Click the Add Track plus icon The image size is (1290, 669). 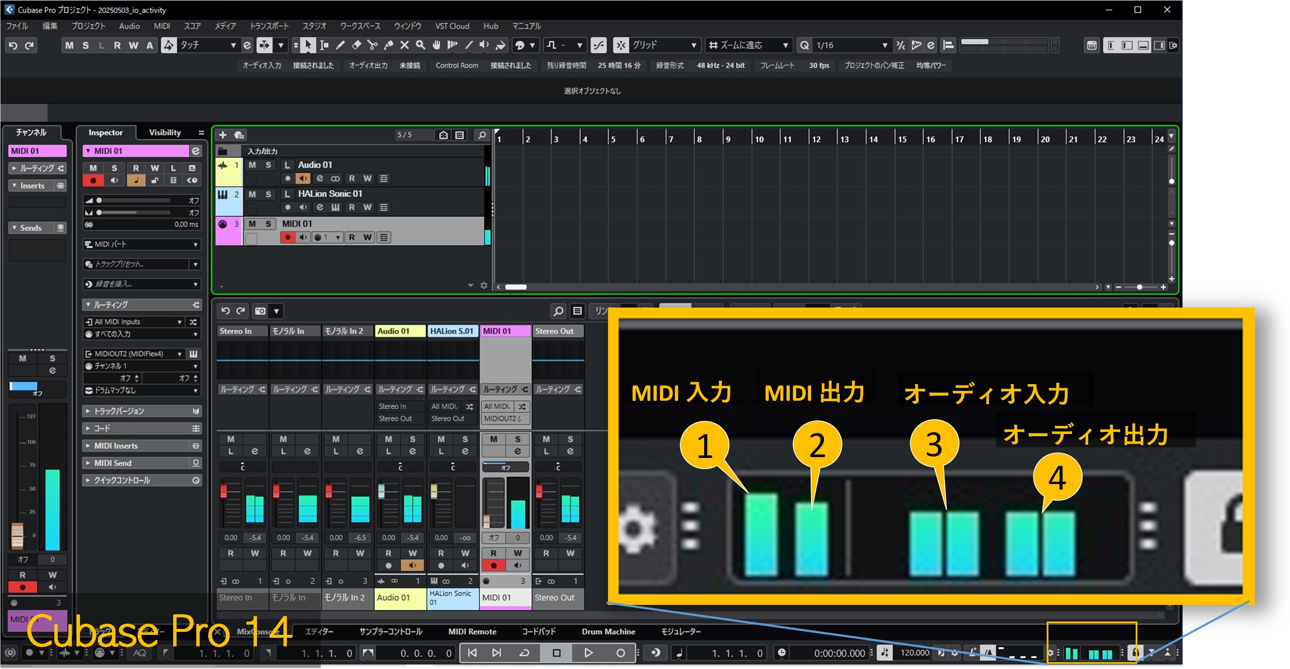pos(223,135)
